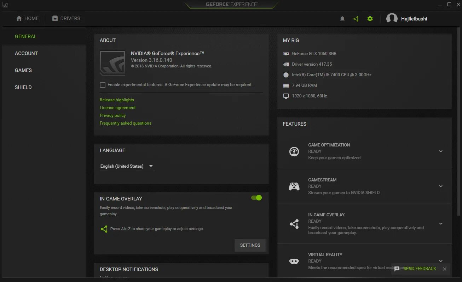
Task: Click the RAM icon beside 7.94 GB RAM
Action: click(x=286, y=85)
